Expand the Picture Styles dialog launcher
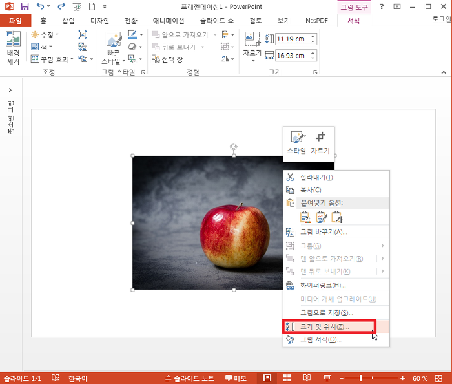The image size is (452, 384). point(143,72)
